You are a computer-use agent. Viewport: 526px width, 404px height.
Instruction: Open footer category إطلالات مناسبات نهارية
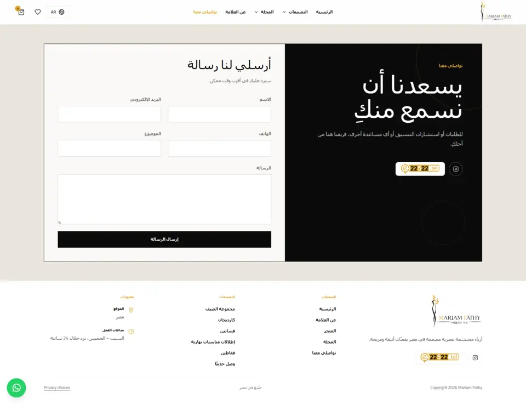tap(213, 342)
